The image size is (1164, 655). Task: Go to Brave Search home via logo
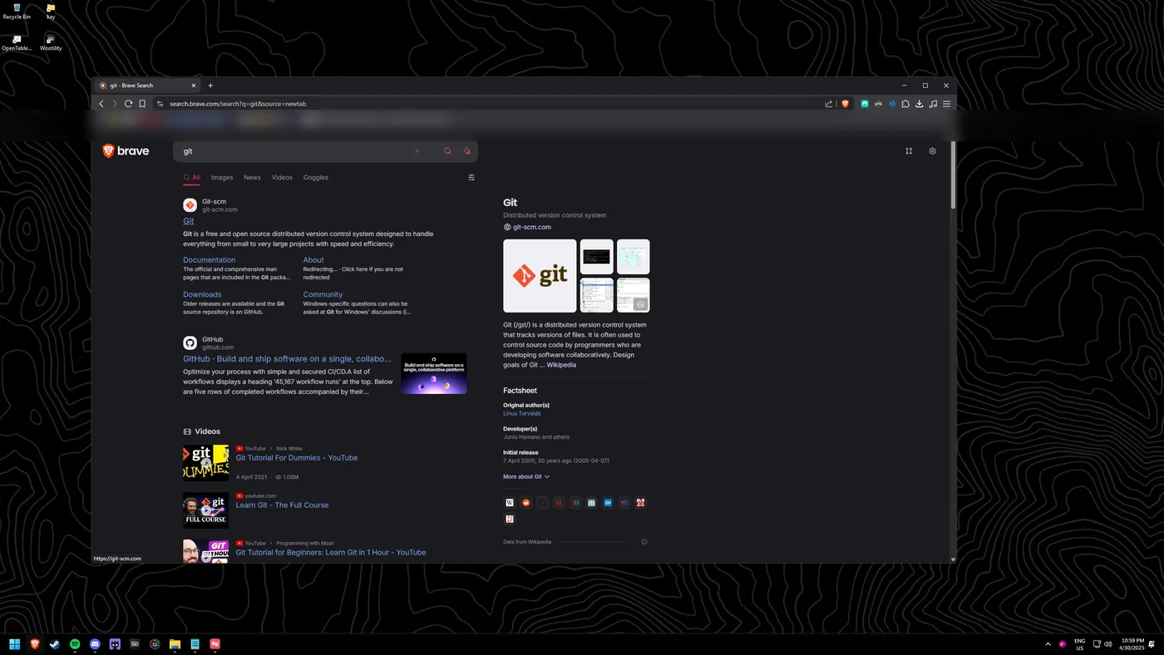pyautogui.click(x=126, y=151)
